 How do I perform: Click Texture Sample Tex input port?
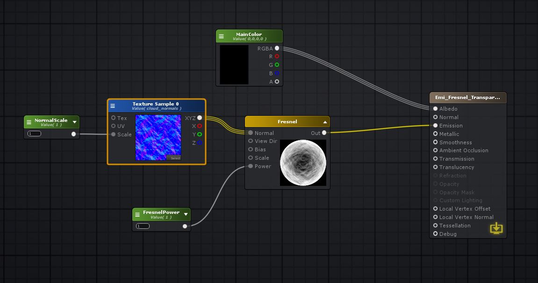[x=113, y=118]
